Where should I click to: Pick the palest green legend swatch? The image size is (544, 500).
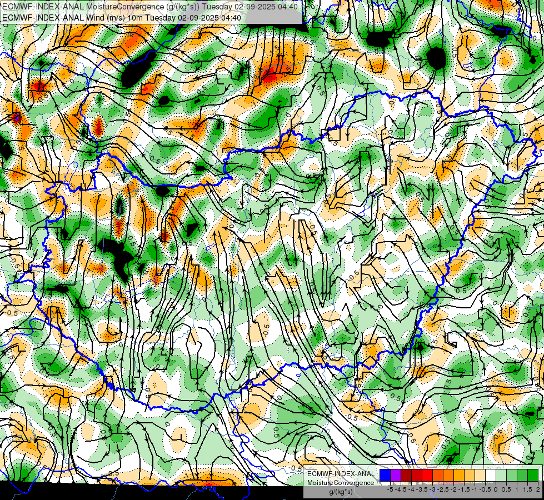click(501, 475)
